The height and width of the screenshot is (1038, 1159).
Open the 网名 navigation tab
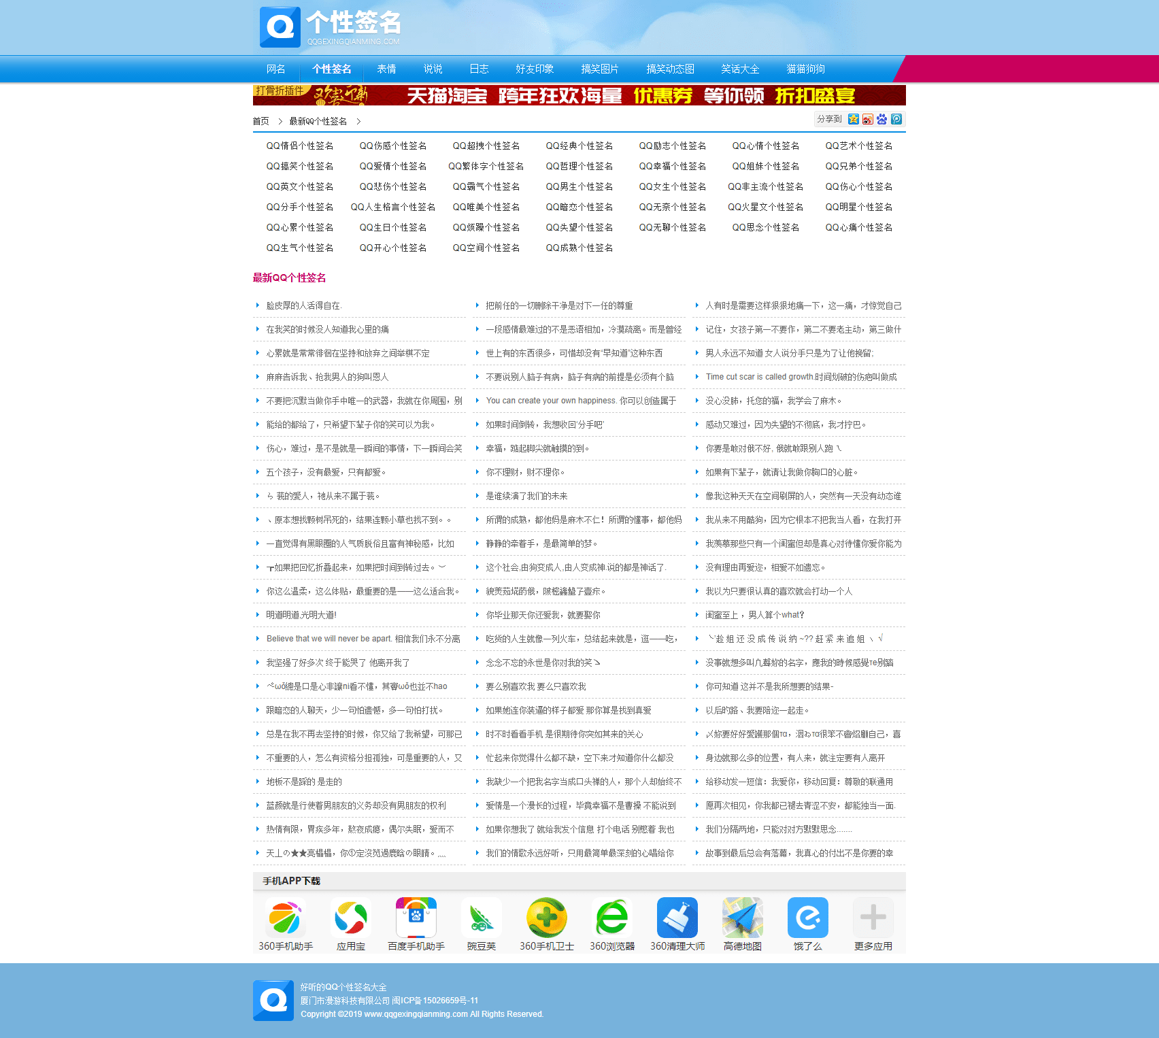[276, 69]
